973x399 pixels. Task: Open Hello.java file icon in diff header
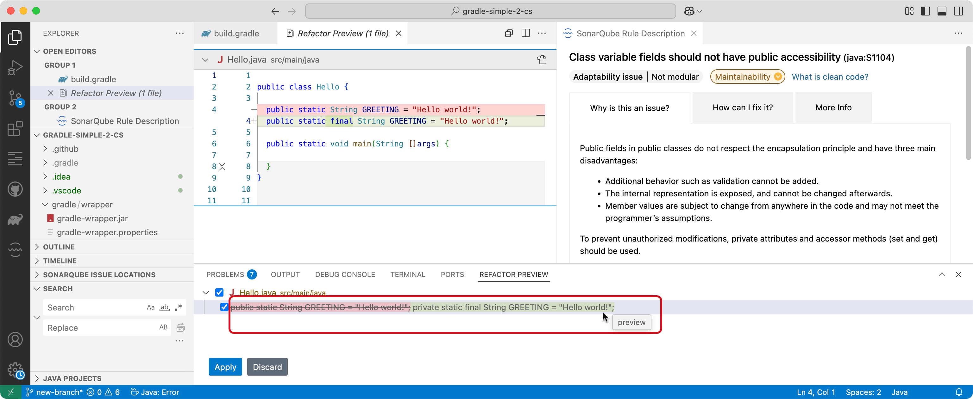(x=542, y=59)
